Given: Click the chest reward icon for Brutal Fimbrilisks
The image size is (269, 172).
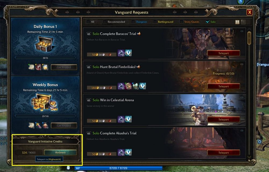Looking at the screenshot, I should 128,86.
